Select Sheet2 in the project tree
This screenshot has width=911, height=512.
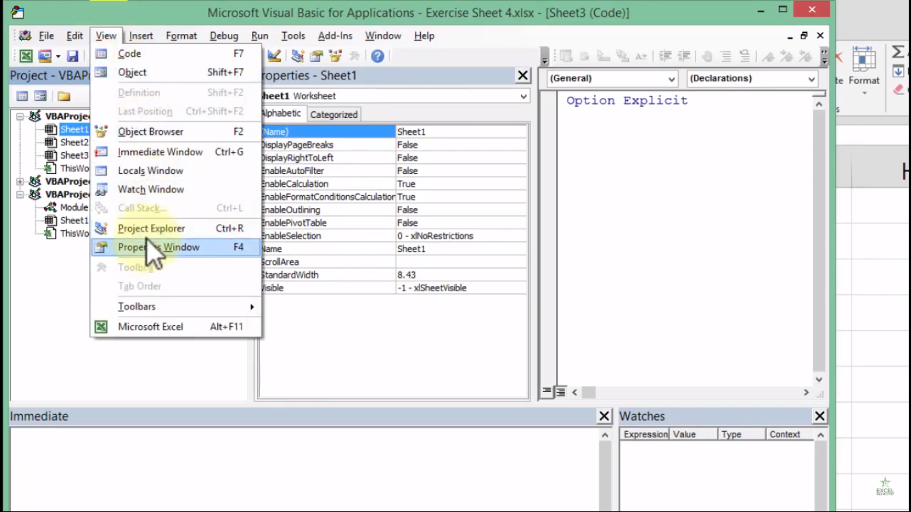(74, 142)
